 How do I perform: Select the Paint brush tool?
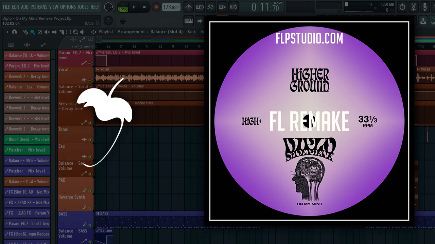33,32
